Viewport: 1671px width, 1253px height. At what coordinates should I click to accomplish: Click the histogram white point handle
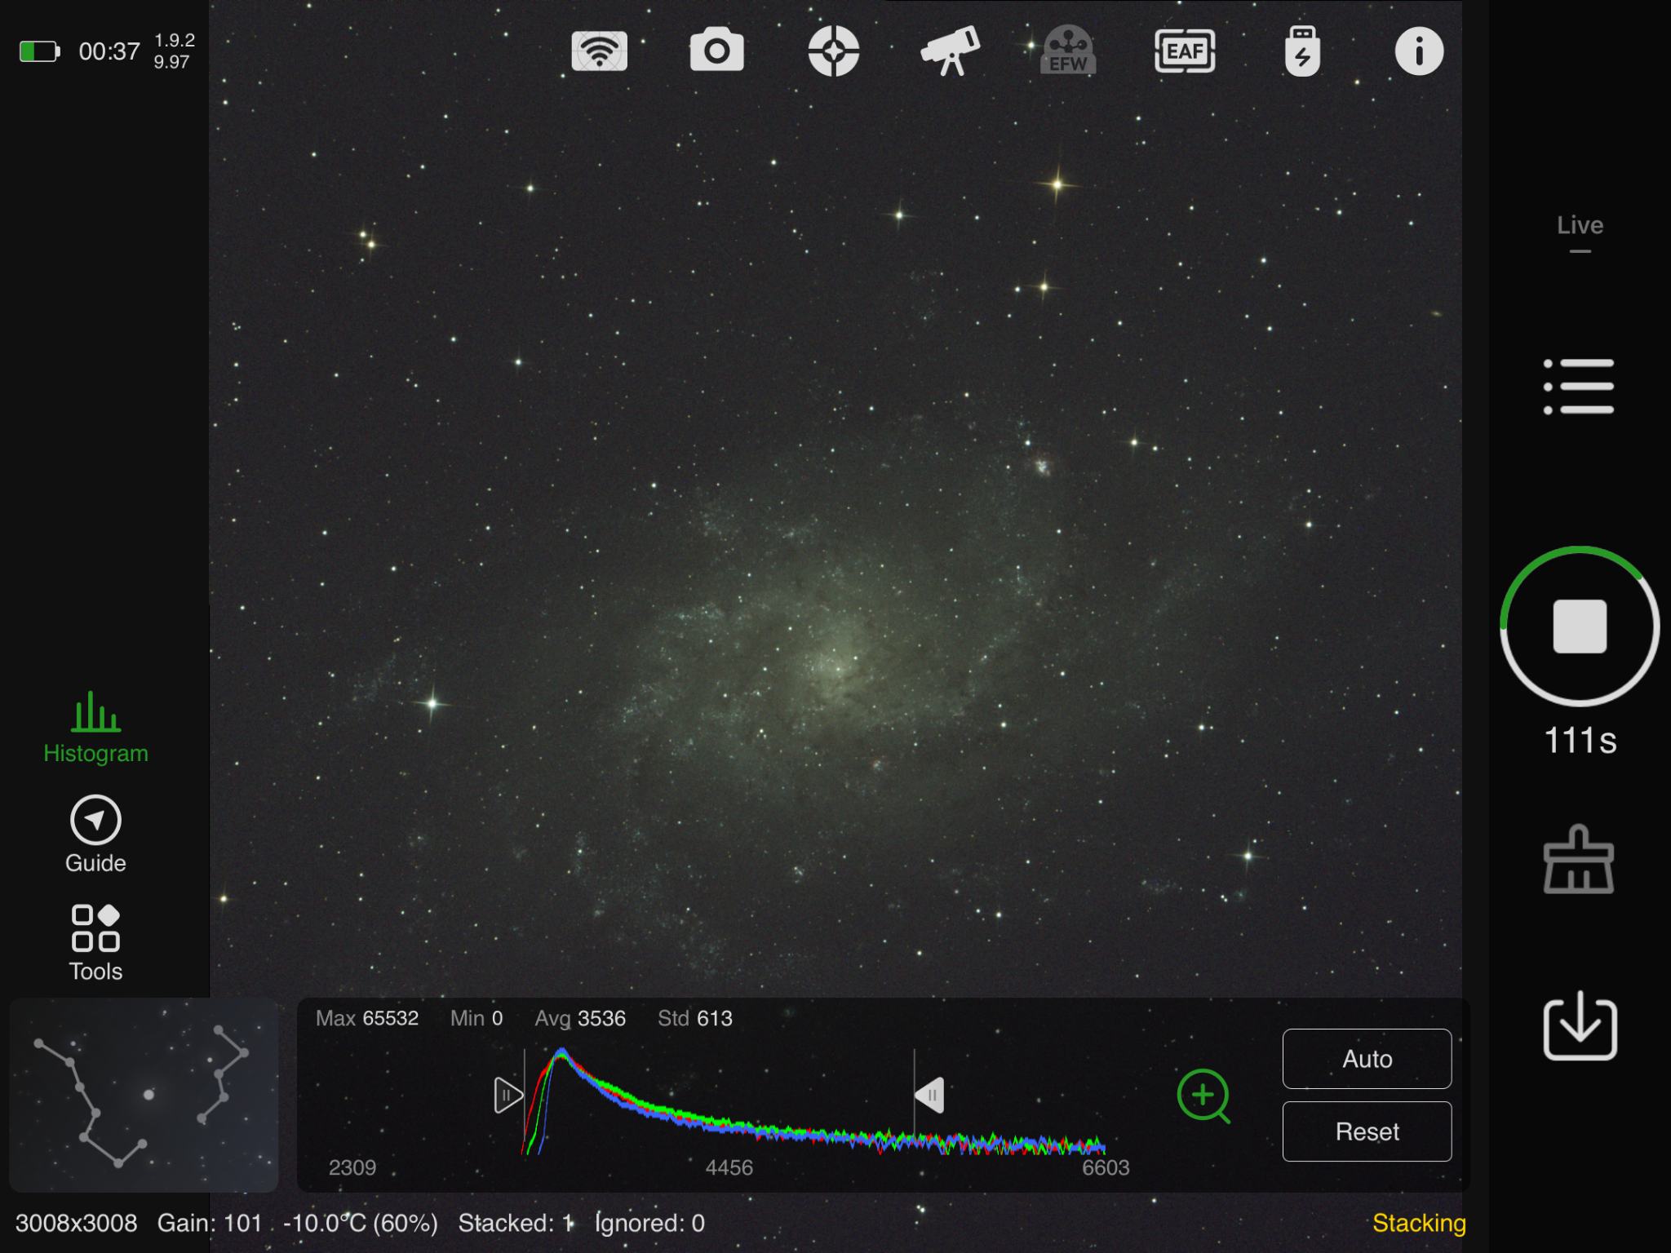(929, 1095)
